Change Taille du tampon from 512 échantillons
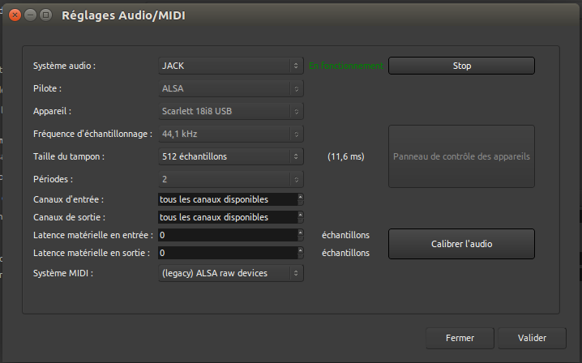Screen dimensions: 582x363 (x=231, y=156)
